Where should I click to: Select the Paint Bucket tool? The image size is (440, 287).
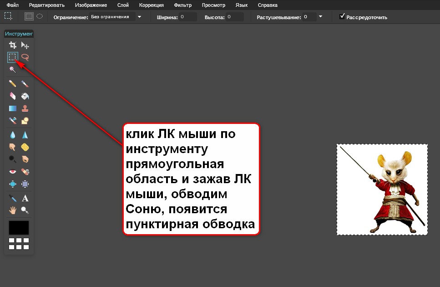tap(25, 96)
